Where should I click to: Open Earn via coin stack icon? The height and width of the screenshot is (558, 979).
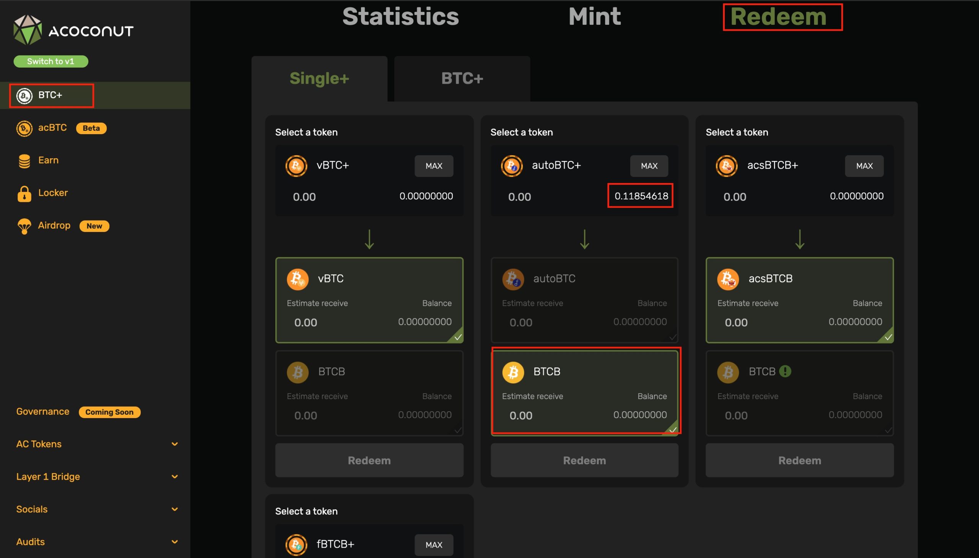coord(24,161)
